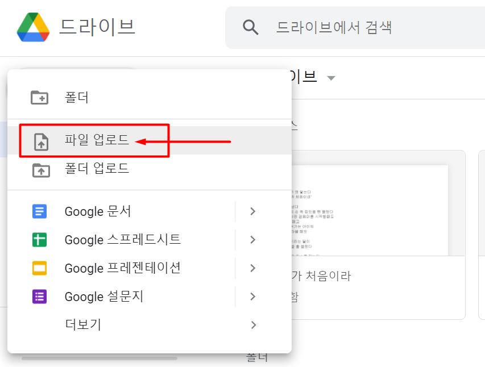This screenshot has height=367, width=485.
Task: Click the file upload icon
Action: pos(41,142)
